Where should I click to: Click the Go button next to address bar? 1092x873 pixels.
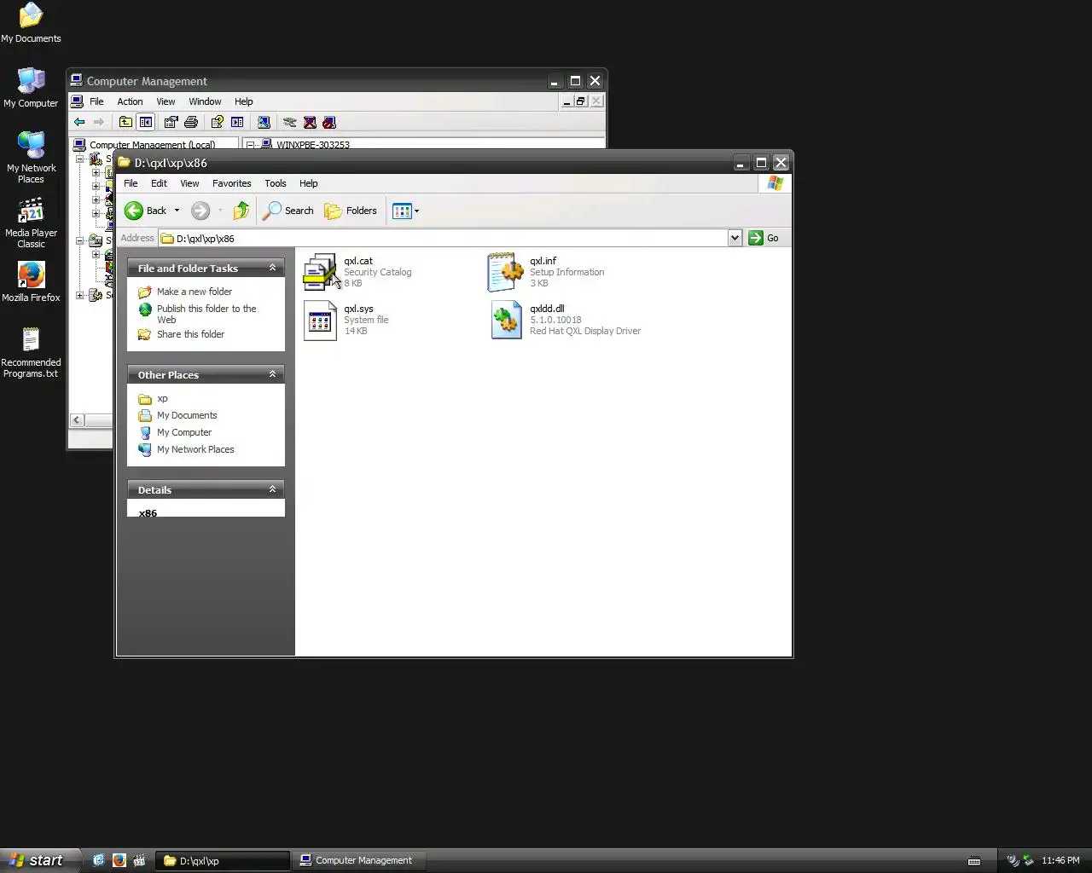[764, 238]
